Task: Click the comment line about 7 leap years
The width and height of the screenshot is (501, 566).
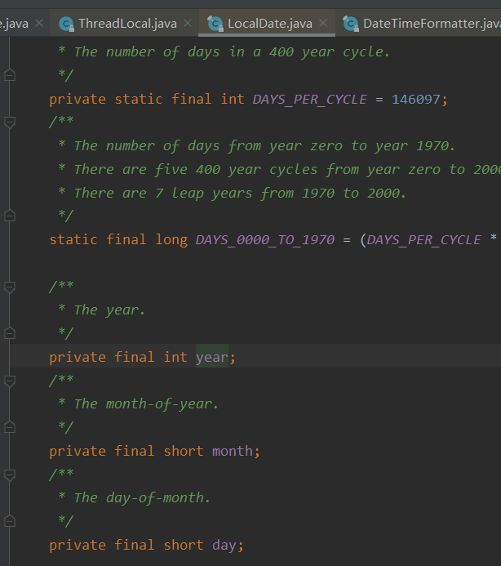Action: tap(240, 194)
